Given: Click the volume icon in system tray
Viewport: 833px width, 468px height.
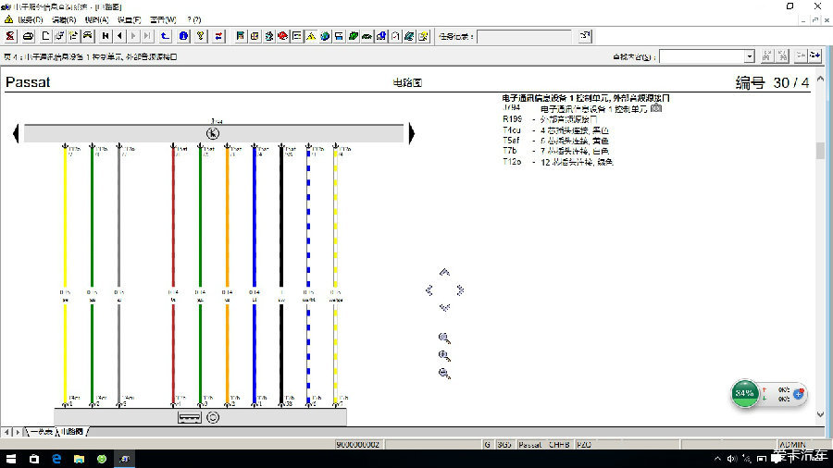Looking at the screenshot, I should [731, 459].
